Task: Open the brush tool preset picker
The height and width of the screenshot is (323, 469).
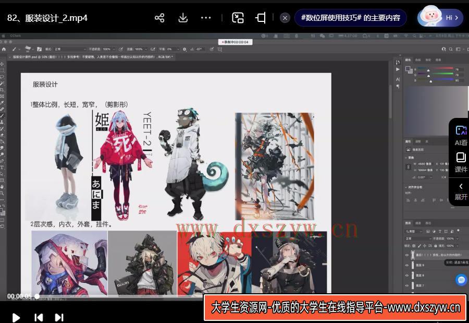Action: coord(16,49)
